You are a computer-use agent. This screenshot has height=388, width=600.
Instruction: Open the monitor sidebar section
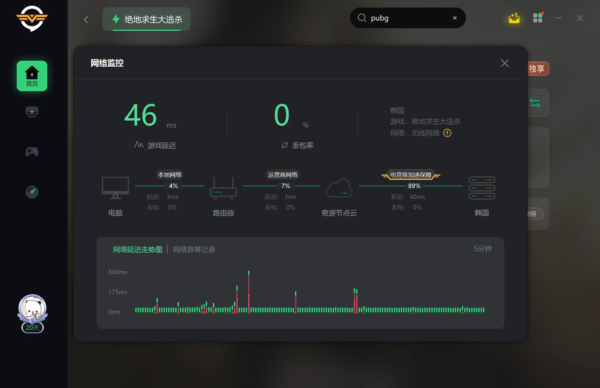coord(32,112)
